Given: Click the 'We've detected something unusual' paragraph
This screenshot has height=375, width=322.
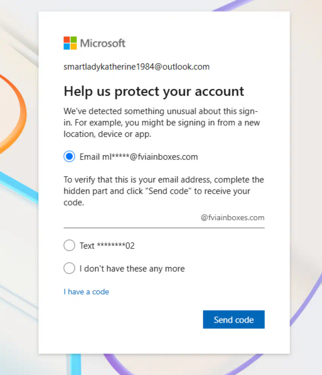Looking at the screenshot, I should 162,122.
